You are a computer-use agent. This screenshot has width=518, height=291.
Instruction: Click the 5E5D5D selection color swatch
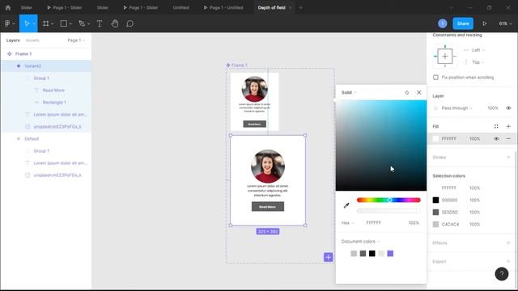(x=435, y=212)
